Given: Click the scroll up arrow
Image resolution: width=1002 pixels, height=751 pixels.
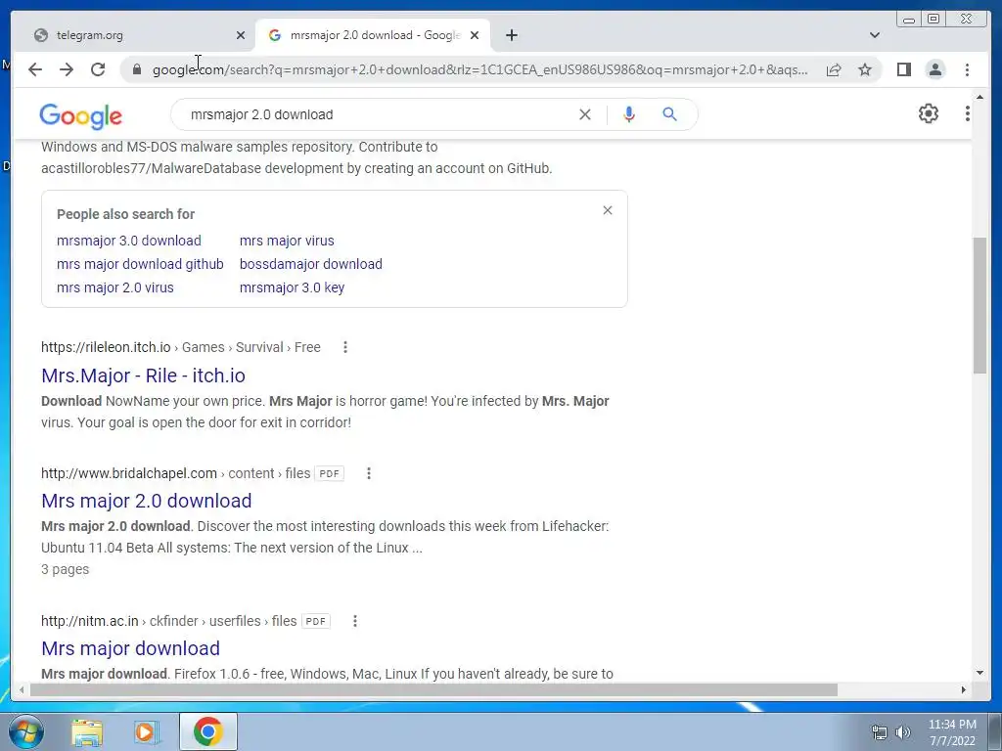Looking at the screenshot, I should [x=979, y=97].
